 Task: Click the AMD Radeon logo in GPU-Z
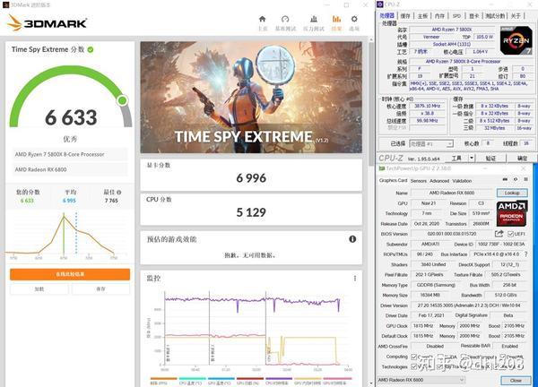(512, 213)
